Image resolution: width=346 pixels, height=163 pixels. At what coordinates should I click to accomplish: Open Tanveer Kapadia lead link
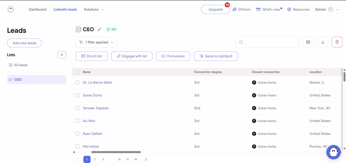point(96,108)
